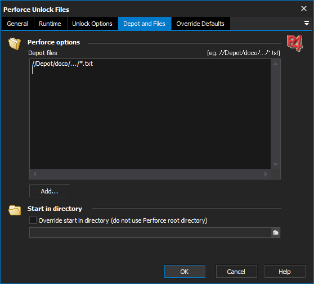314x284 pixels.
Task: Switch to the General tab
Action: point(17,24)
